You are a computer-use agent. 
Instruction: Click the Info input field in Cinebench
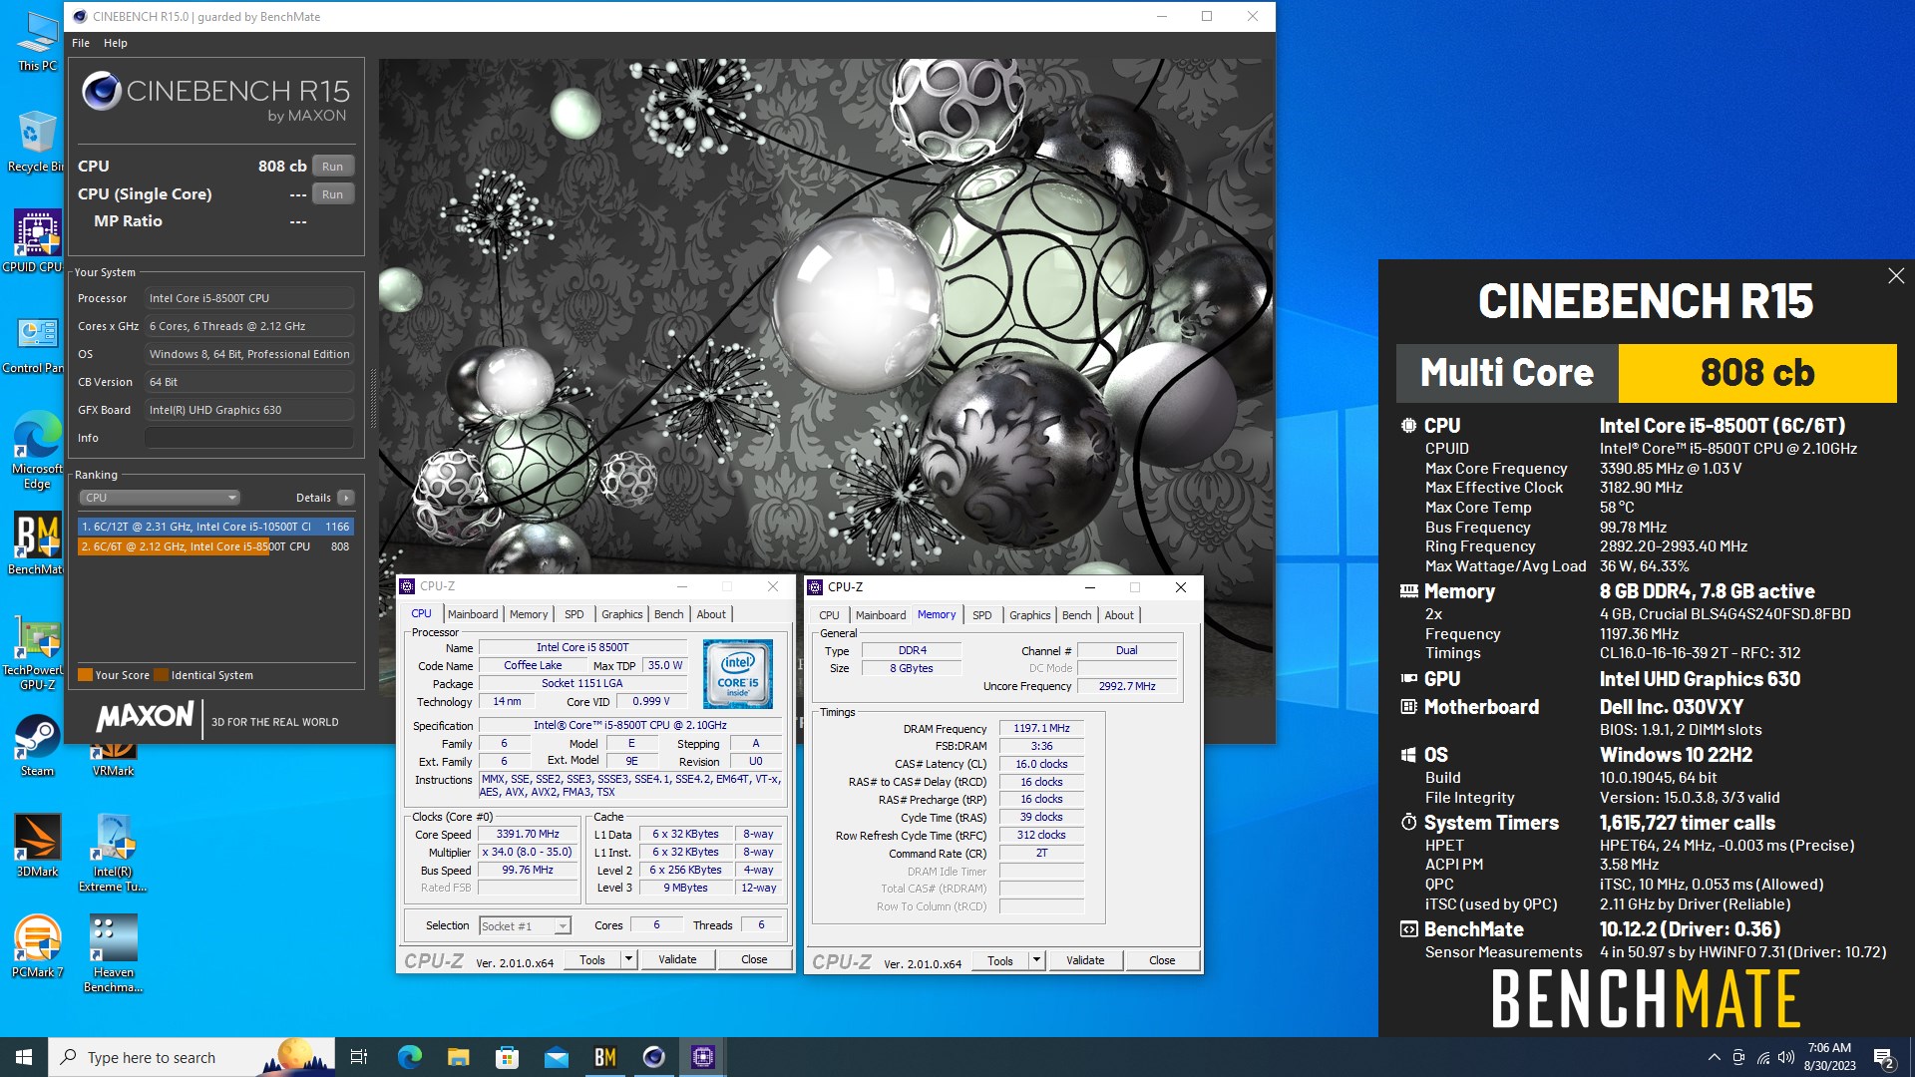(249, 438)
